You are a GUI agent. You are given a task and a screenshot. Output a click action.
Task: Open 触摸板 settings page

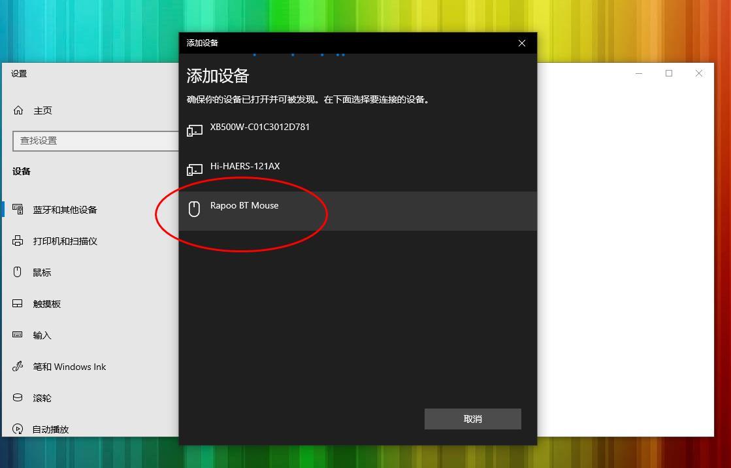pyautogui.click(x=46, y=304)
